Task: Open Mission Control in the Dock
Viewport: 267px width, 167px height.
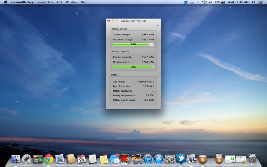Action: 38,159
